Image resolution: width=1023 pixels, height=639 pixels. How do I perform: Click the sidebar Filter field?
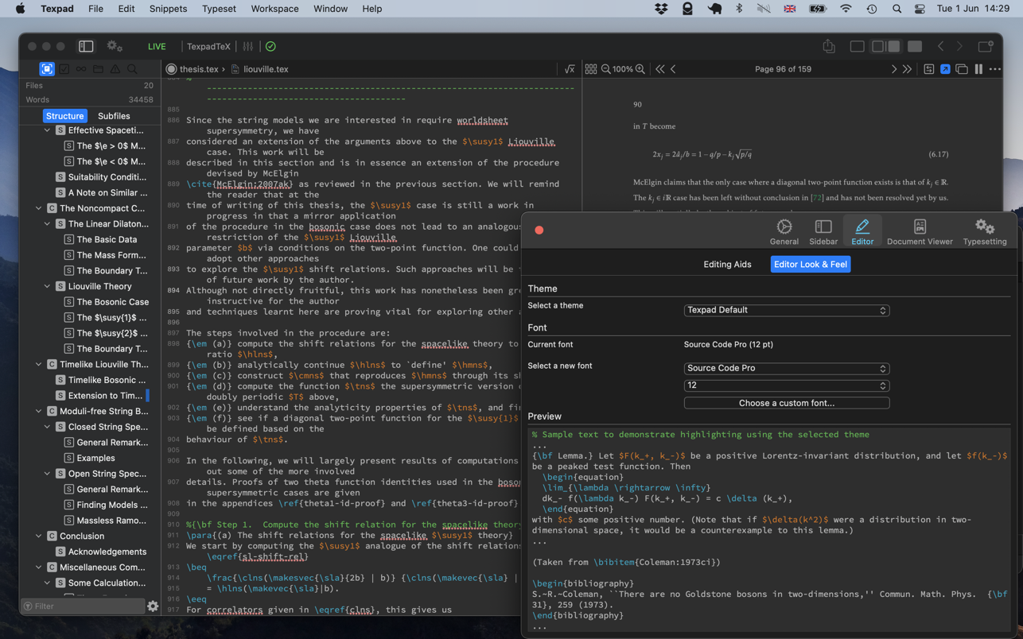click(82, 606)
